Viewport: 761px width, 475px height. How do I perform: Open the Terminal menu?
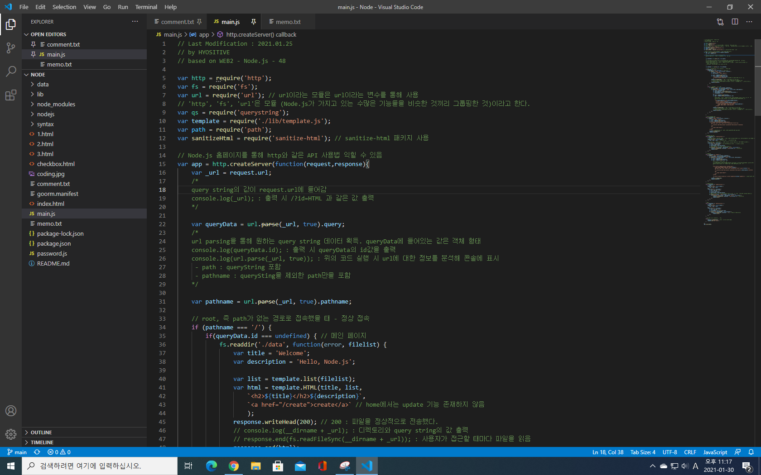click(146, 7)
